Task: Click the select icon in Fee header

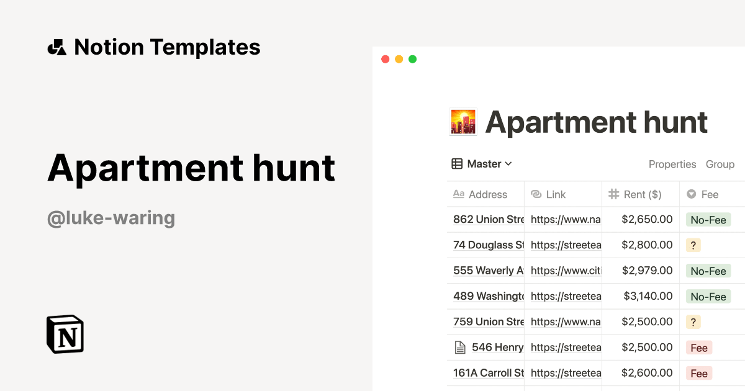Action: click(x=692, y=194)
